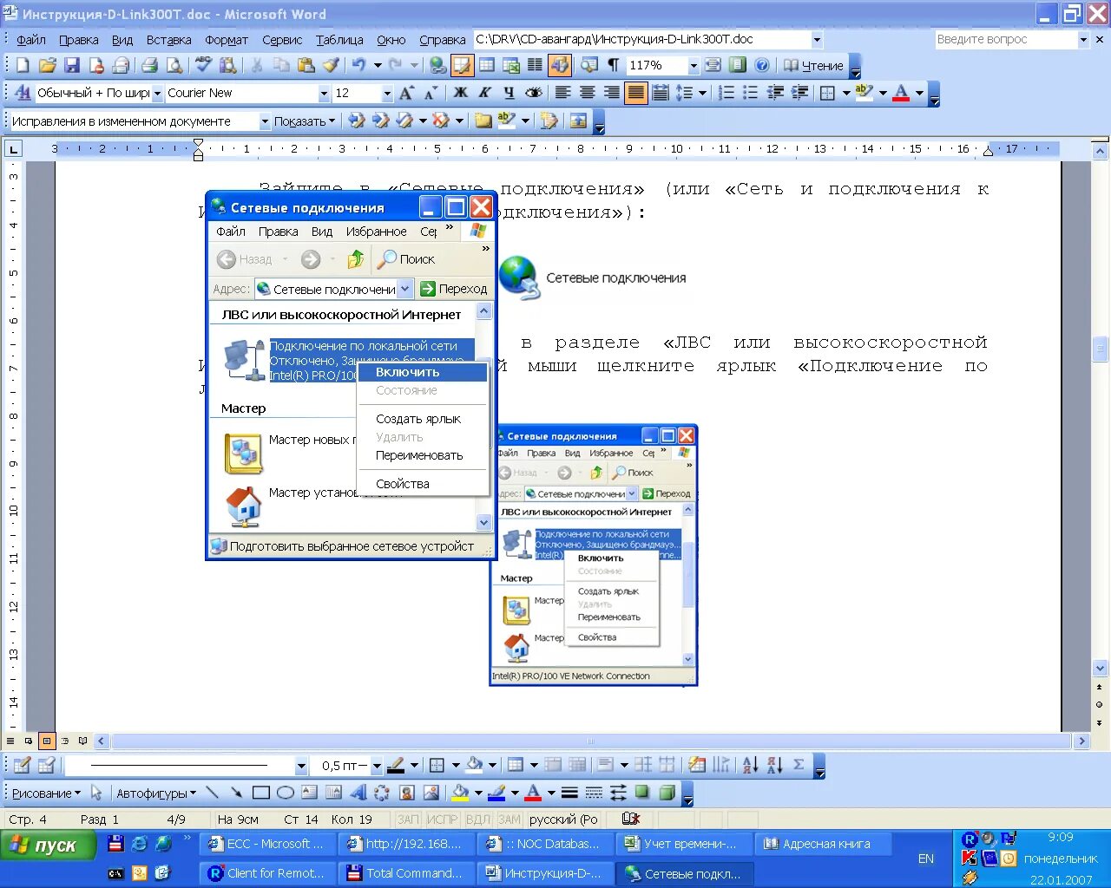The height and width of the screenshot is (888, 1111).
Task: Toggle ИСПР track changes in status bar
Action: (x=442, y=819)
